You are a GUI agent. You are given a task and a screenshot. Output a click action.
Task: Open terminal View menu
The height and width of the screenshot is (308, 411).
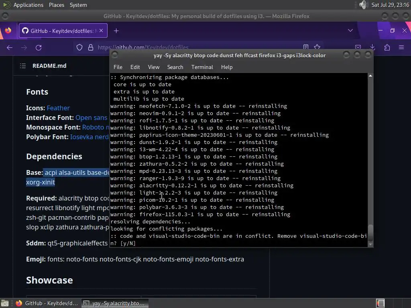coord(154,67)
